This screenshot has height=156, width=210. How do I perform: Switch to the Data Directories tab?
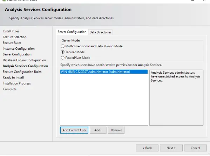coord(100,32)
